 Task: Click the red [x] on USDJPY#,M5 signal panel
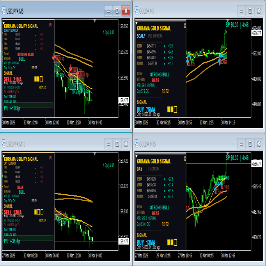[50, 25]
